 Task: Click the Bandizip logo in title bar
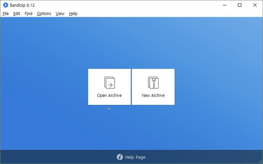pos(5,5)
